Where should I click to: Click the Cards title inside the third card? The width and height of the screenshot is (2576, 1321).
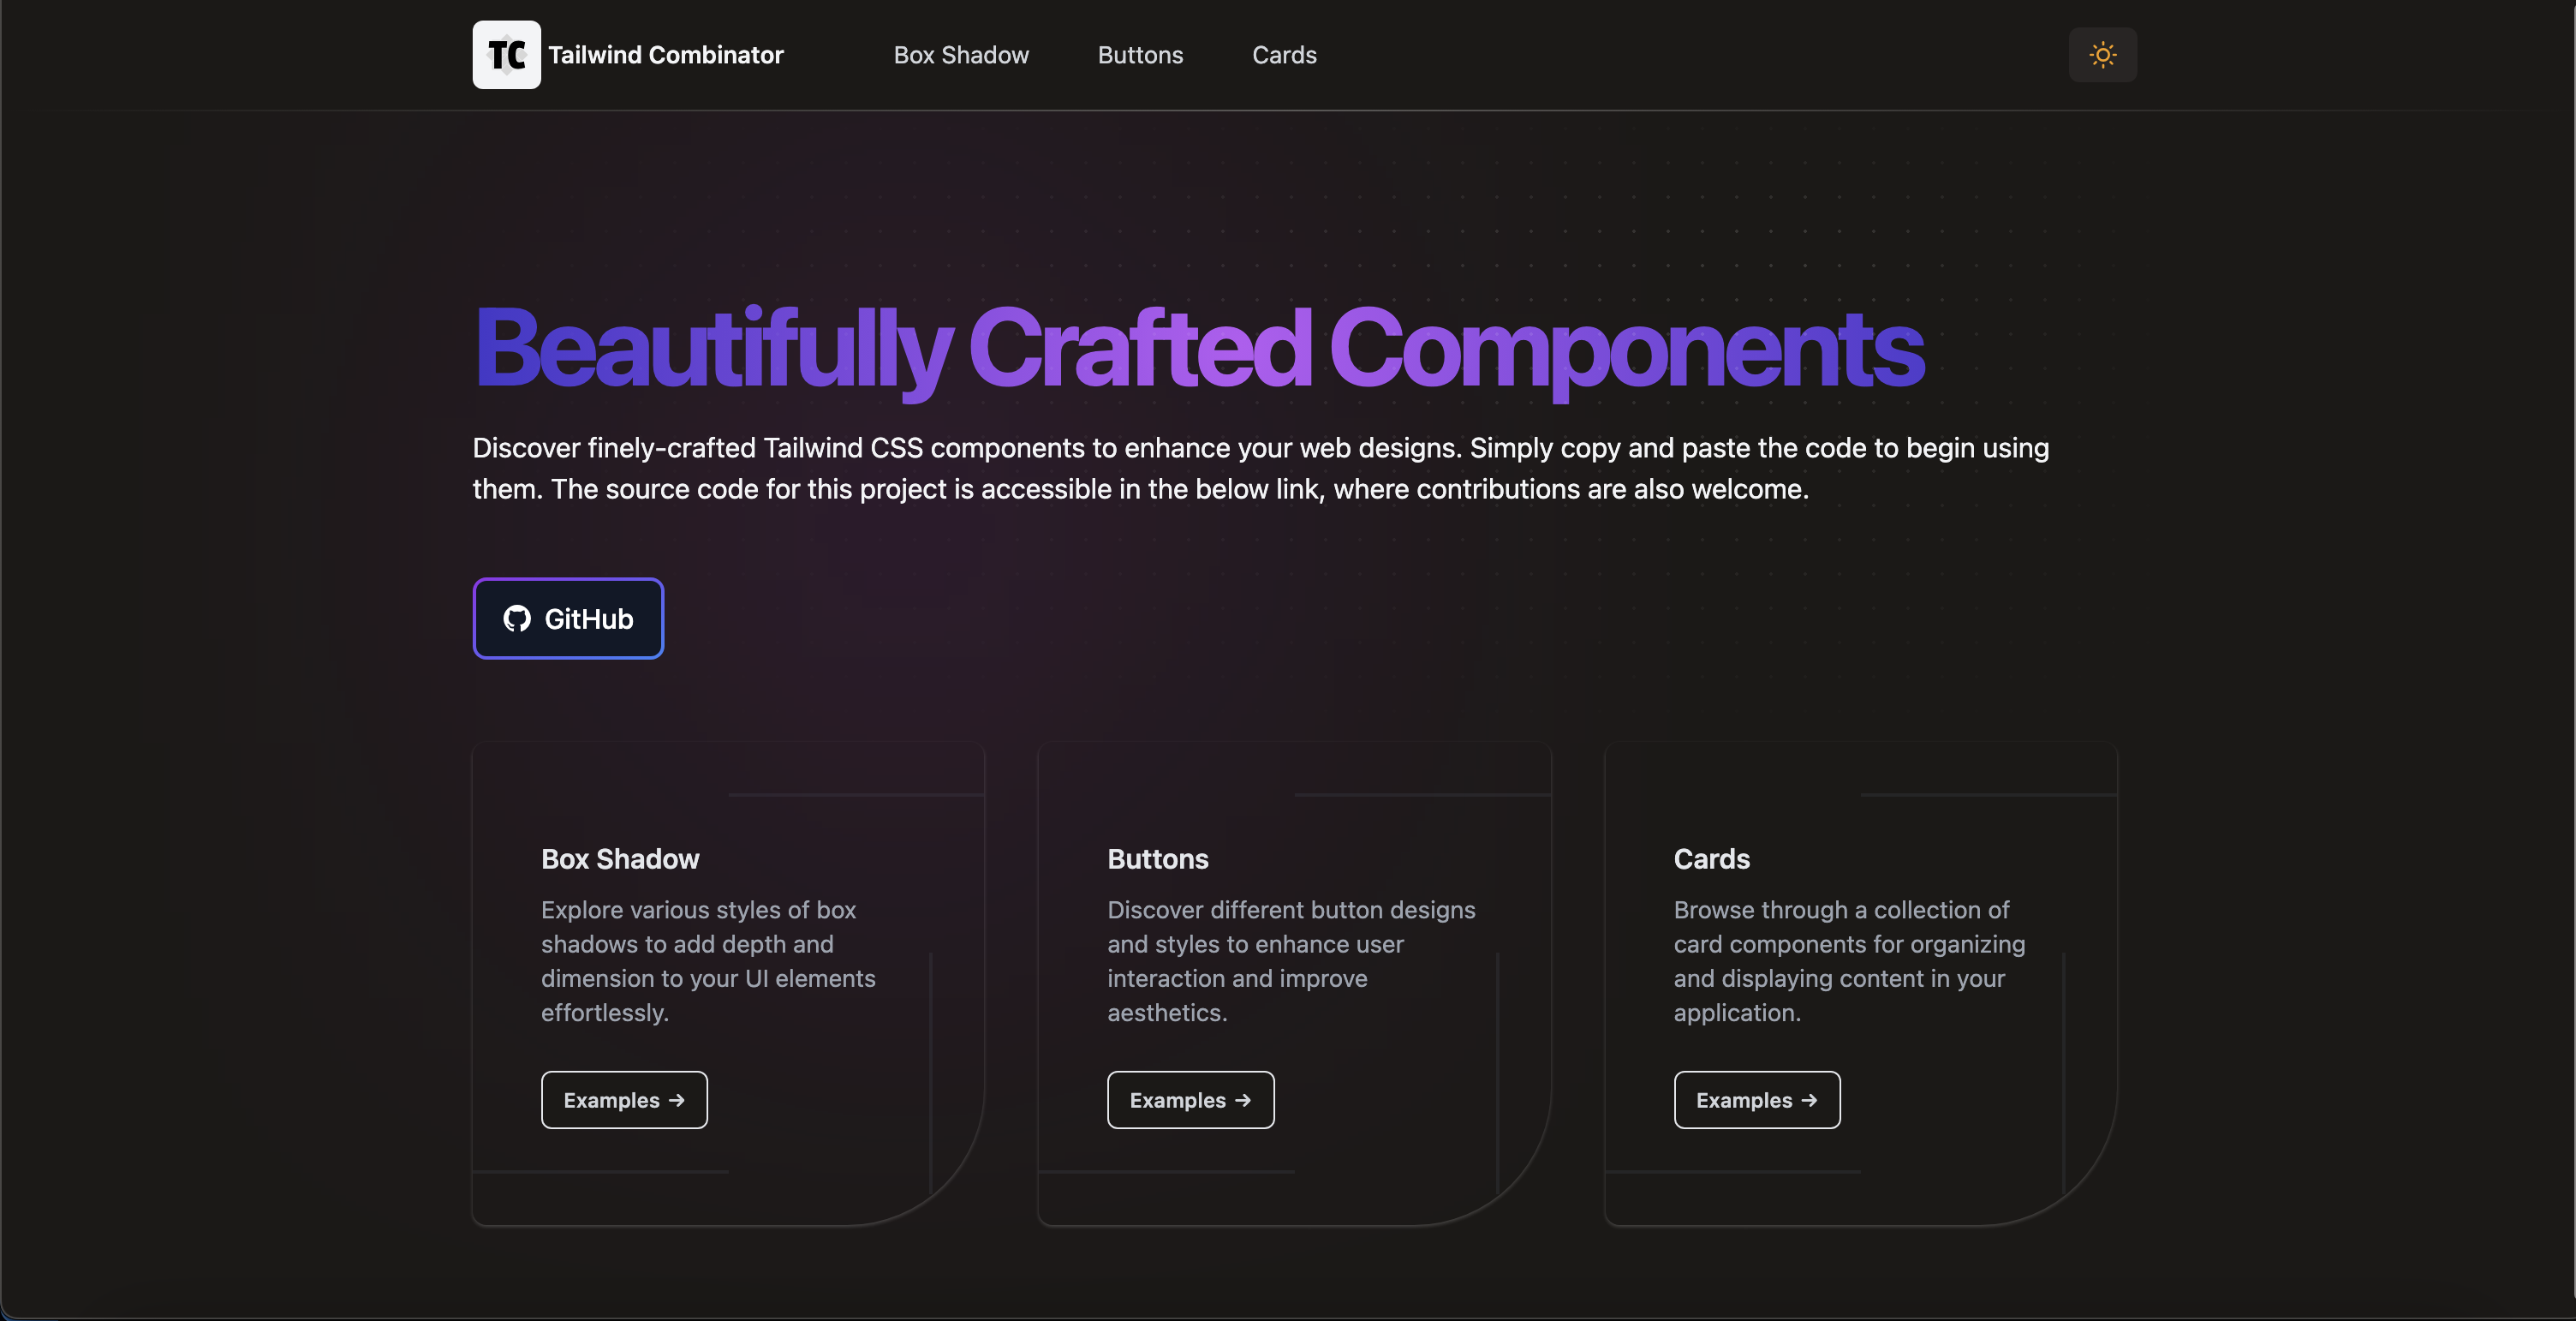point(1711,858)
